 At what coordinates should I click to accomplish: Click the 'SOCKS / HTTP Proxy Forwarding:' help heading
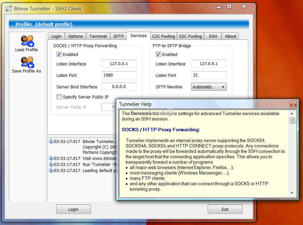161,130
